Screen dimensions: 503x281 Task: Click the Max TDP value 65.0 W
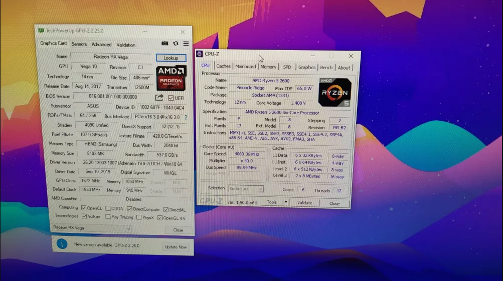[x=304, y=89]
